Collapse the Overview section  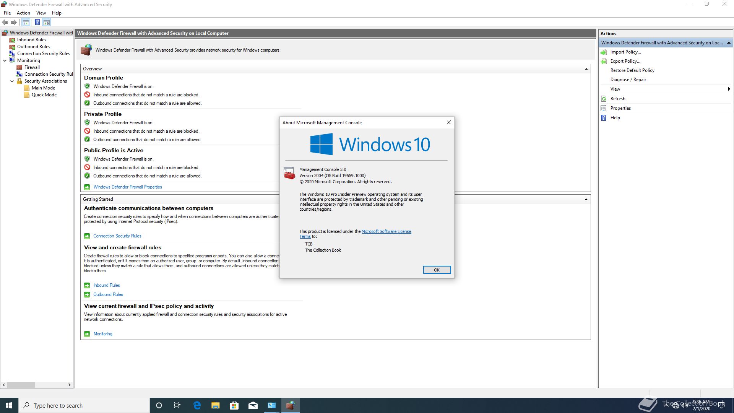(586, 69)
